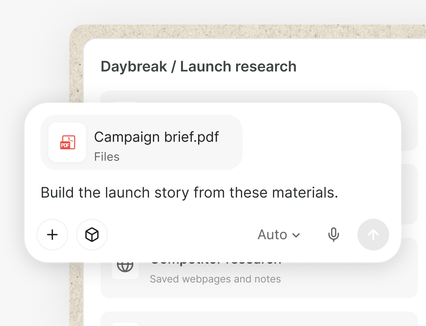This screenshot has width=426, height=326.
Task: Open the Auto mode dropdown
Action: tap(279, 234)
